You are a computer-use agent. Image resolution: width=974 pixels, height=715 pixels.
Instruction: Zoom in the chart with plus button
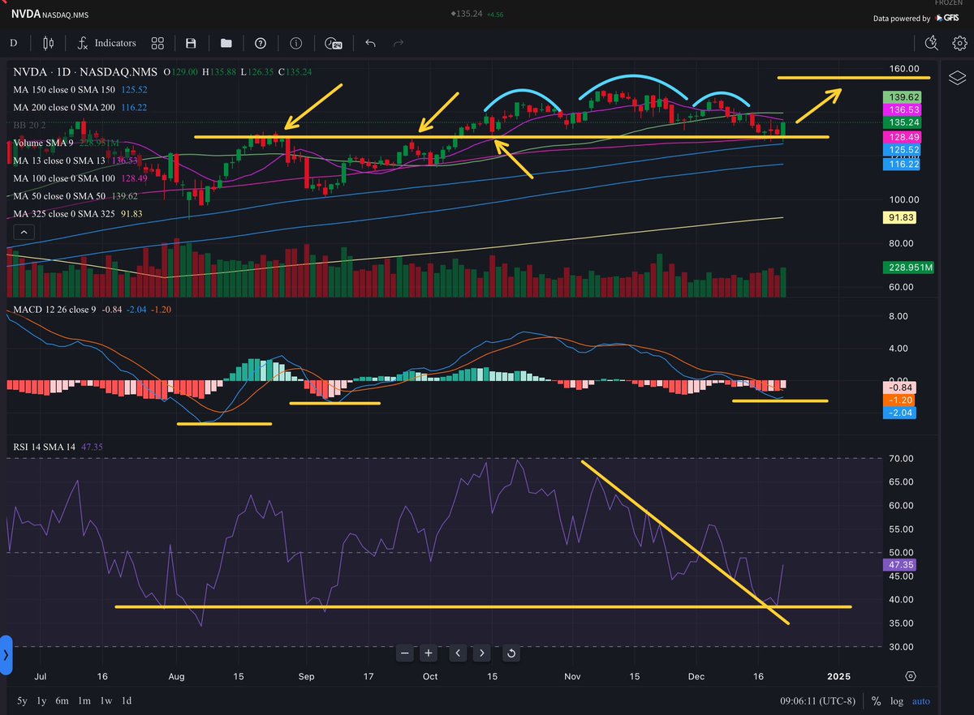click(429, 653)
